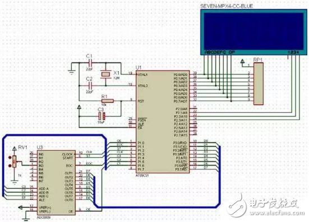309x222 pixels.
Task: Click the AT89C51 part name below U1
Action: point(142,175)
